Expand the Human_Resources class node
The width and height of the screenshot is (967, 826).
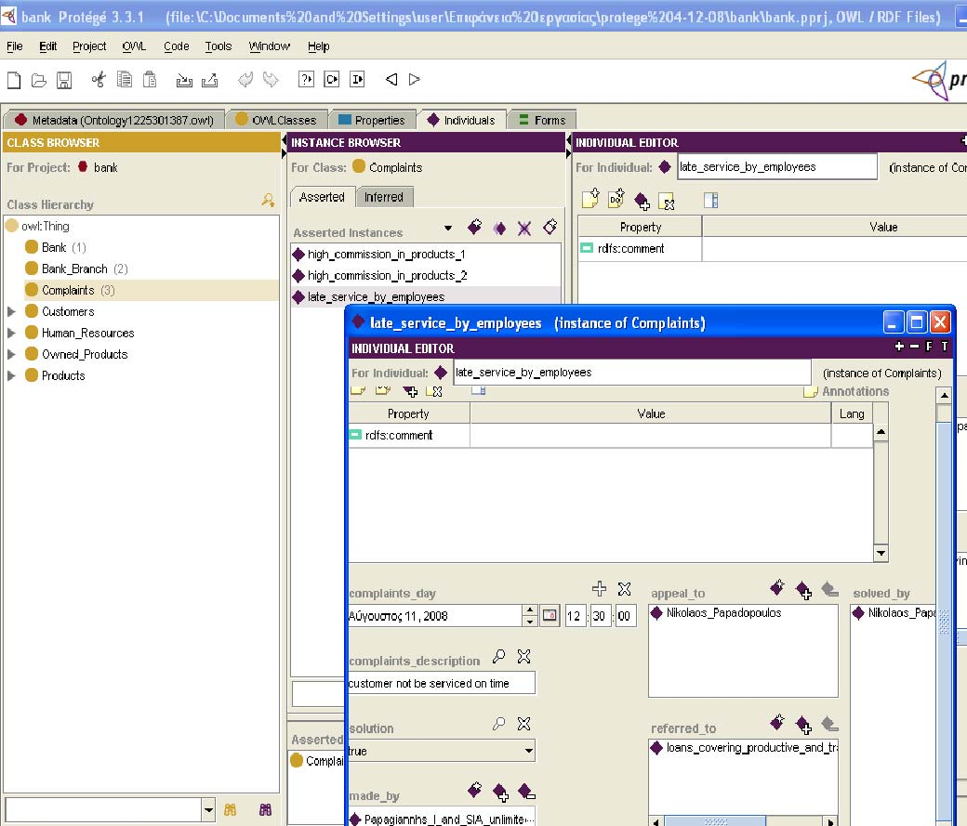point(11,334)
